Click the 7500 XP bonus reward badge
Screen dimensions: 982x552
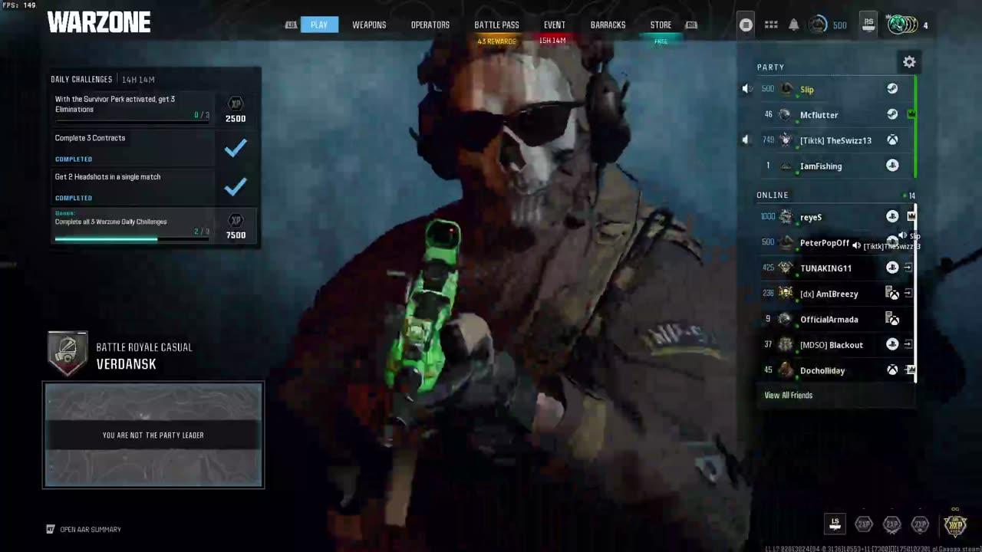[x=236, y=226]
